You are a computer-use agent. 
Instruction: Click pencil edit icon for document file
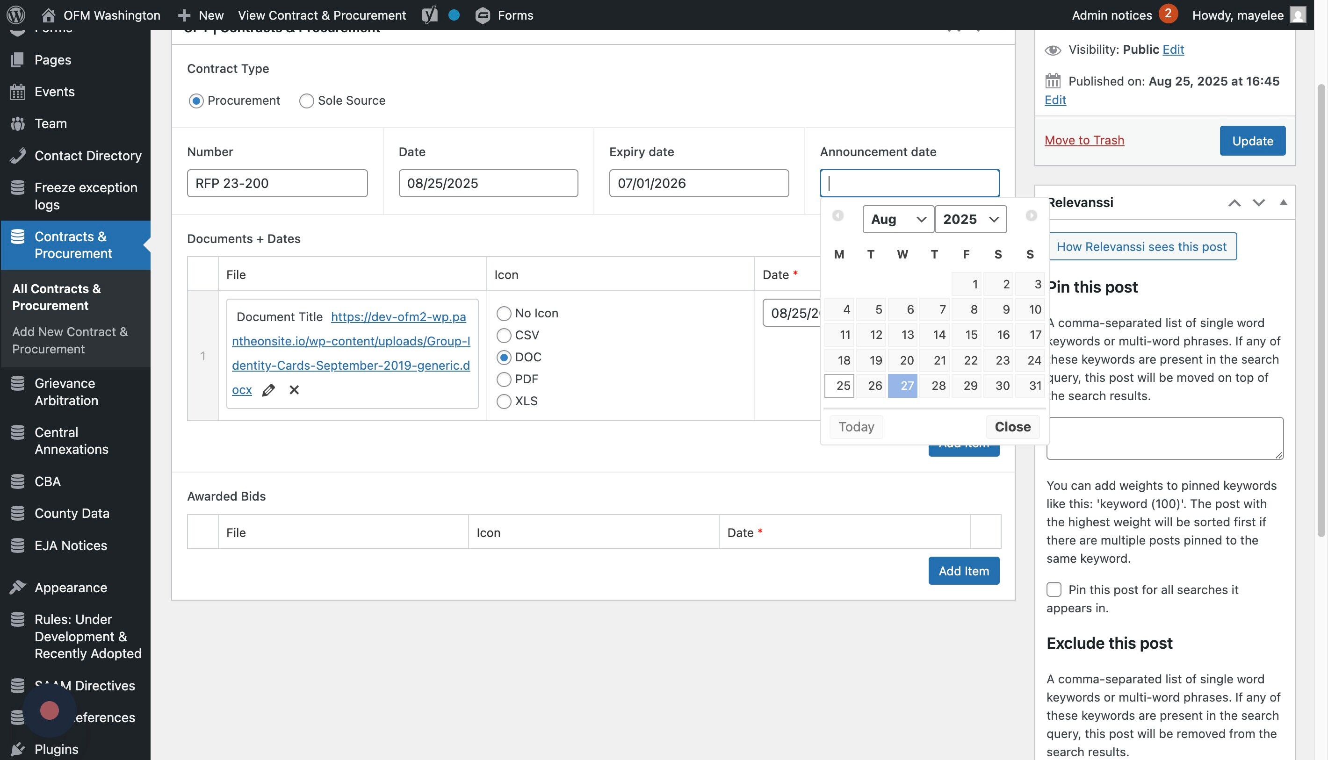[268, 390]
